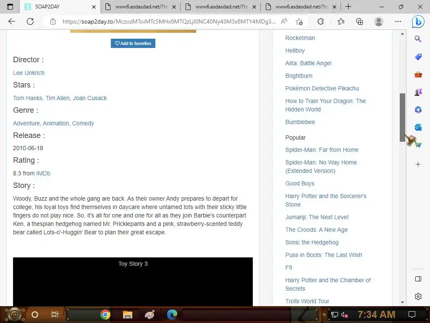
Task: Open the Extensions puzzle icon
Action: pos(320,21)
